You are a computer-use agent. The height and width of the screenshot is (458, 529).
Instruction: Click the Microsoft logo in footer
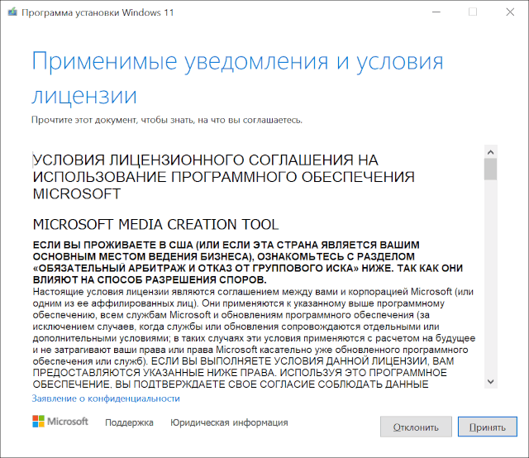tap(60, 422)
